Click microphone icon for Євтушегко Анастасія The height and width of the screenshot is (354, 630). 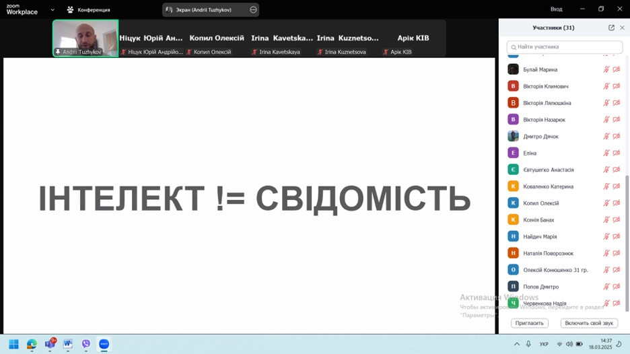(x=606, y=170)
